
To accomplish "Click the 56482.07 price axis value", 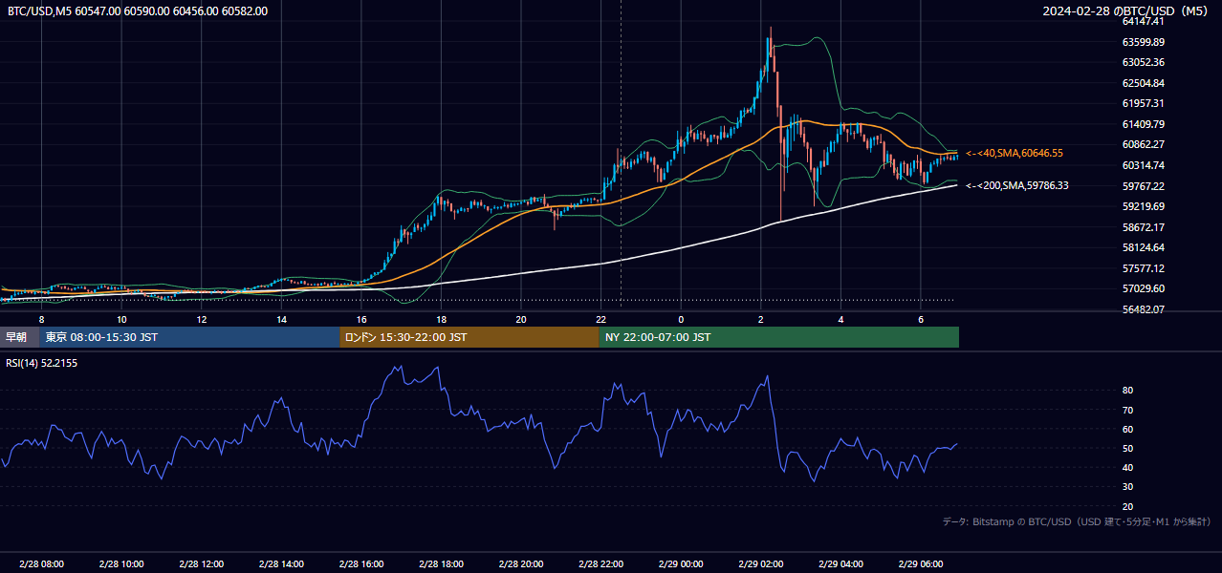I will pos(1143,309).
